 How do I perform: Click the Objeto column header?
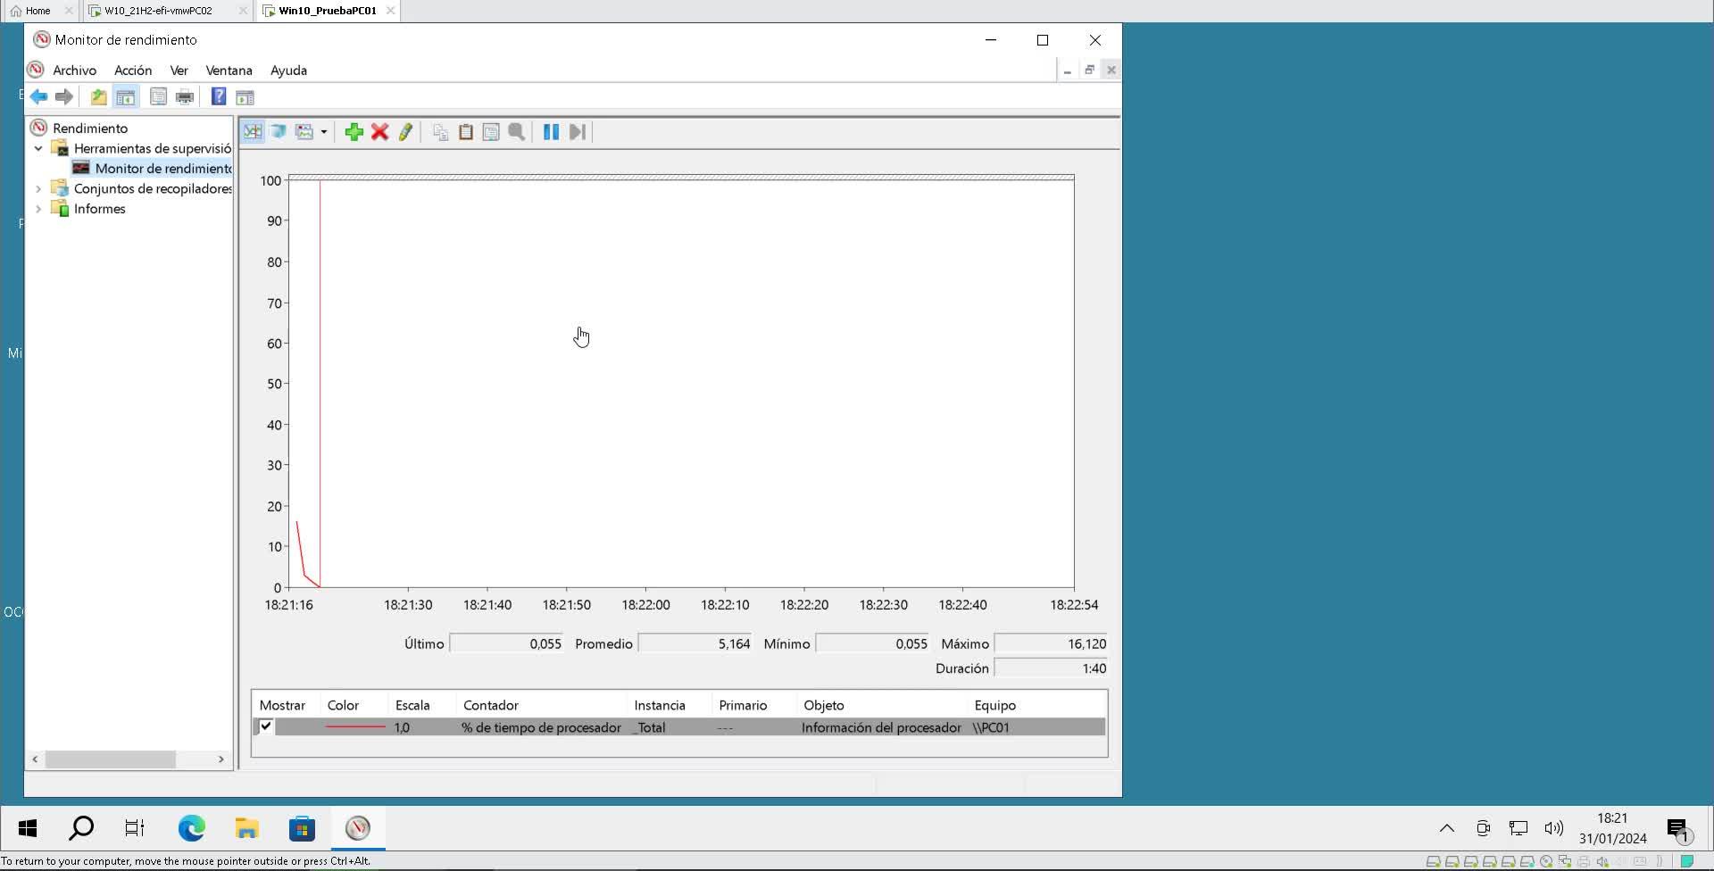(x=823, y=705)
